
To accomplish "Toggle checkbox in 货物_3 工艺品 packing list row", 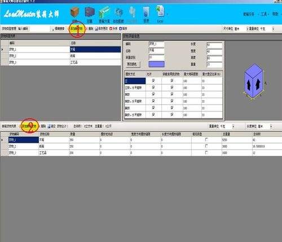I will 206,153.
